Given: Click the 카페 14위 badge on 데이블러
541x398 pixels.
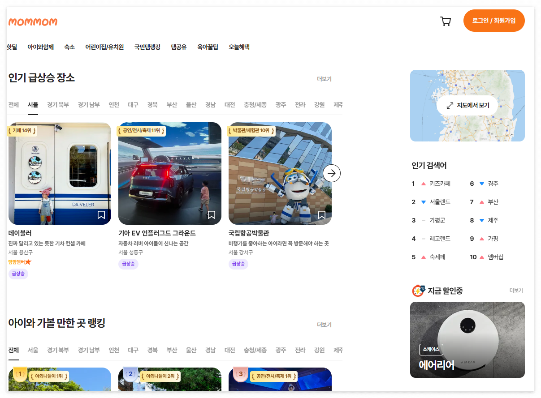Looking at the screenshot, I should coord(22,131).
